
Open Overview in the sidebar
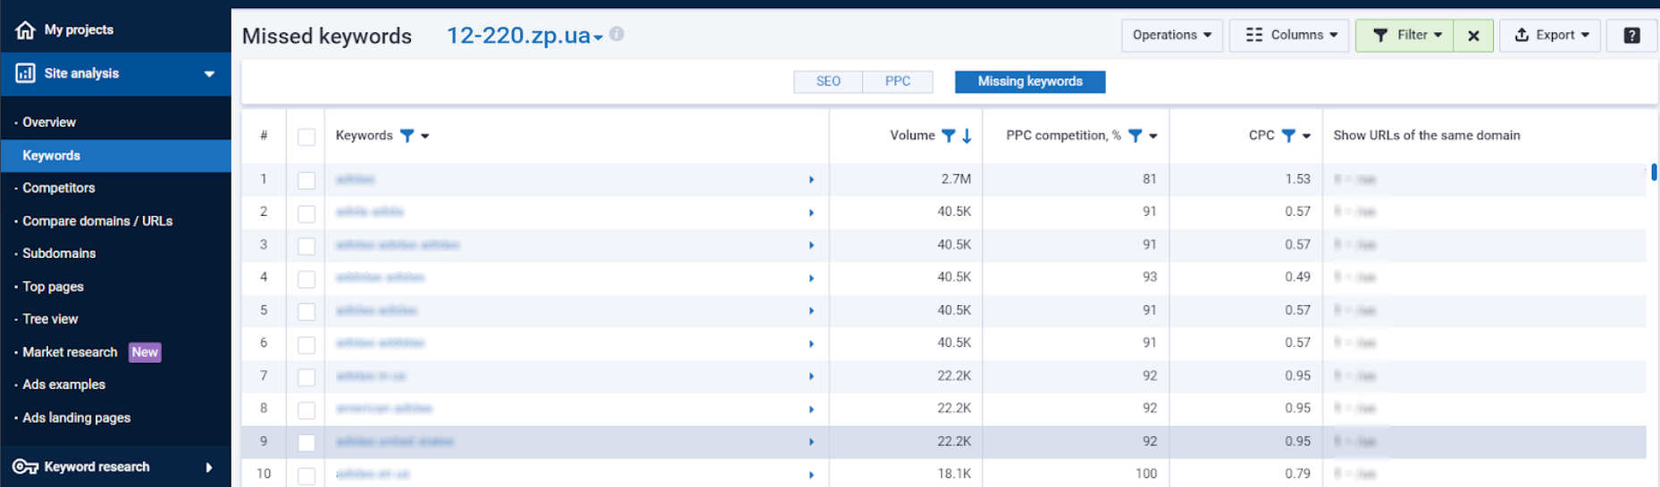(49, 122)
